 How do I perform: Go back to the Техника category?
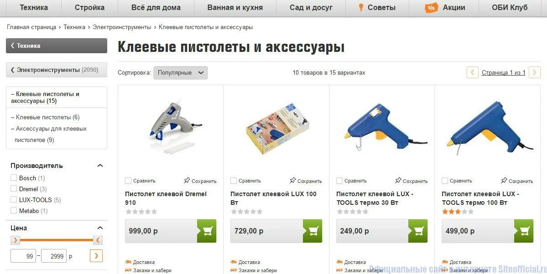coord(57,46)
